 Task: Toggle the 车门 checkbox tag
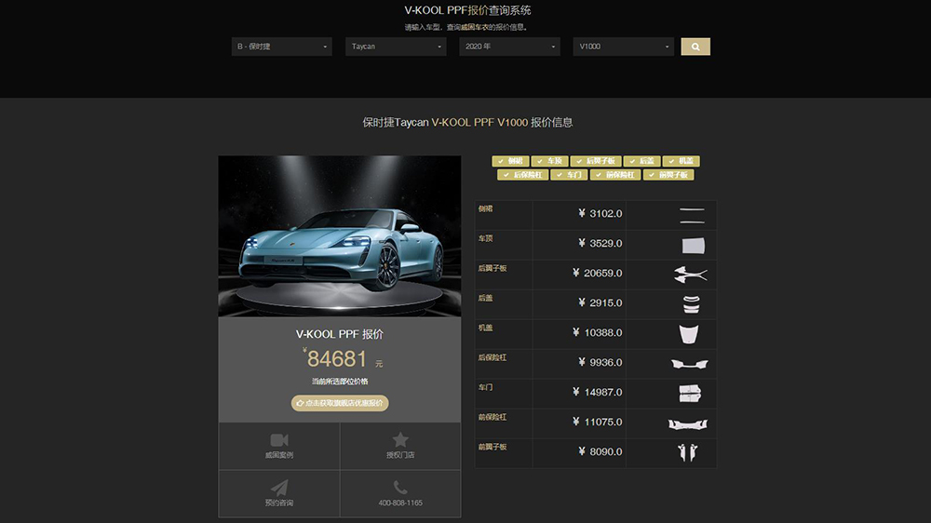coord(569,175)
